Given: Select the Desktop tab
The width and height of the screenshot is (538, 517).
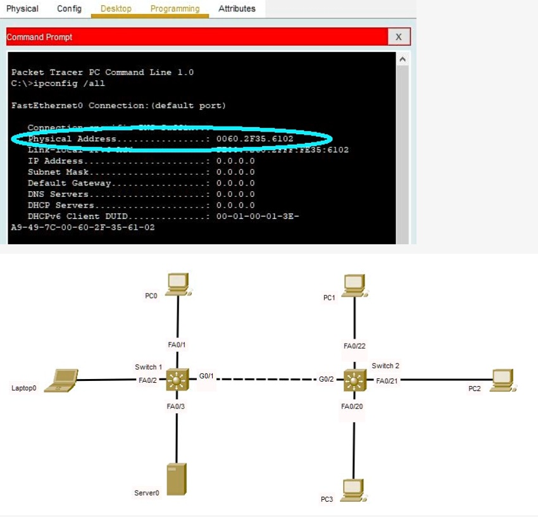Looking at the screenshot, I should pos(116,8).
